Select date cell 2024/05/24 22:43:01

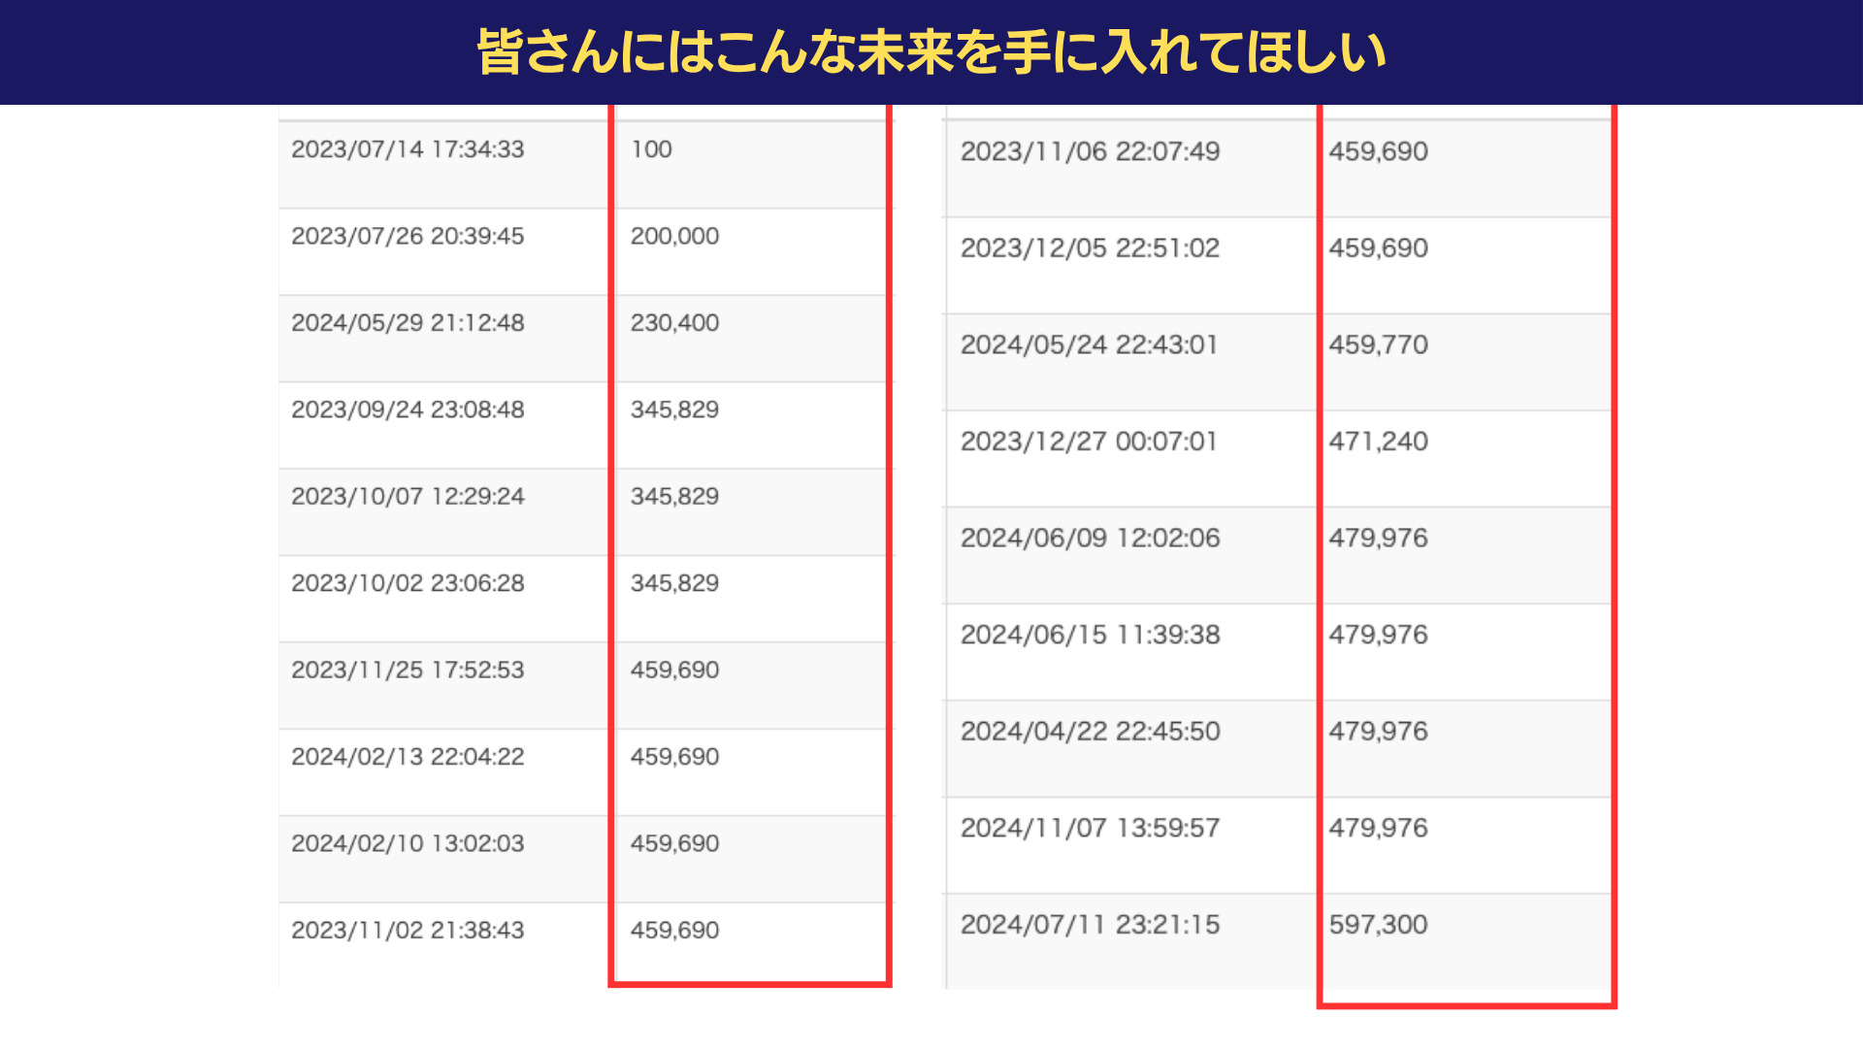1090,344
